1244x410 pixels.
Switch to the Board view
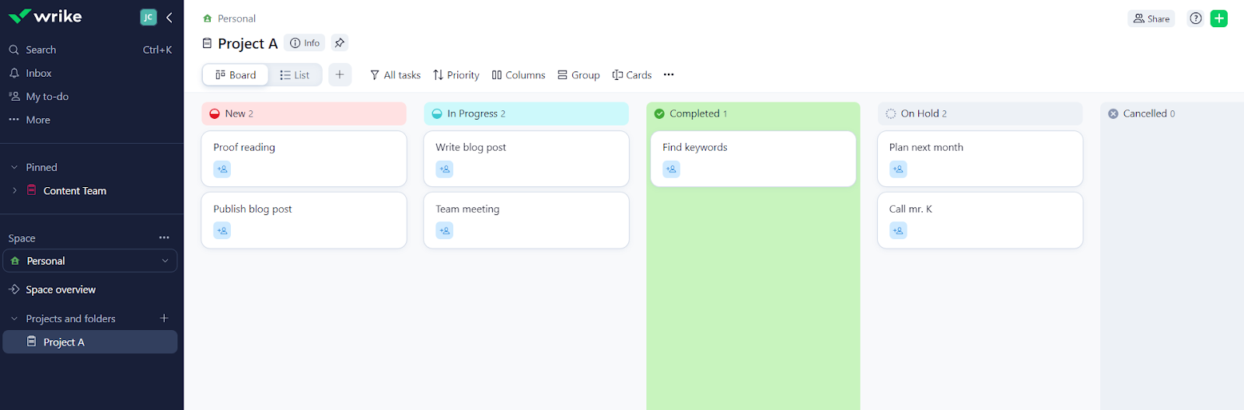[x=236, y=75]
